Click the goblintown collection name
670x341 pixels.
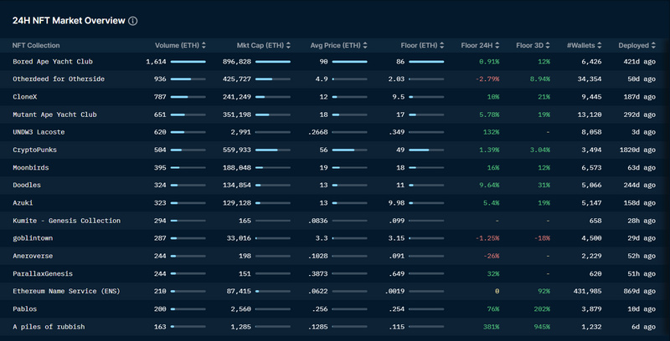[34, 238]
